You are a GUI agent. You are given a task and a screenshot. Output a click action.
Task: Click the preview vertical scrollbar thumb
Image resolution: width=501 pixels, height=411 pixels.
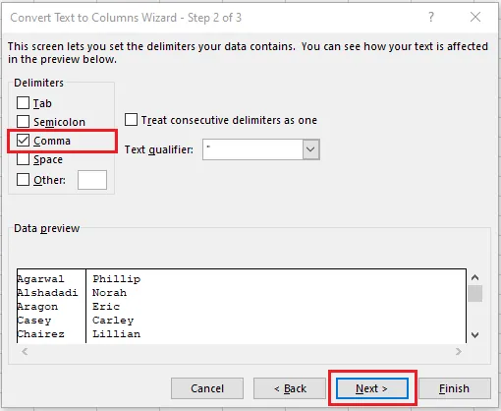(x=474, y=293)
